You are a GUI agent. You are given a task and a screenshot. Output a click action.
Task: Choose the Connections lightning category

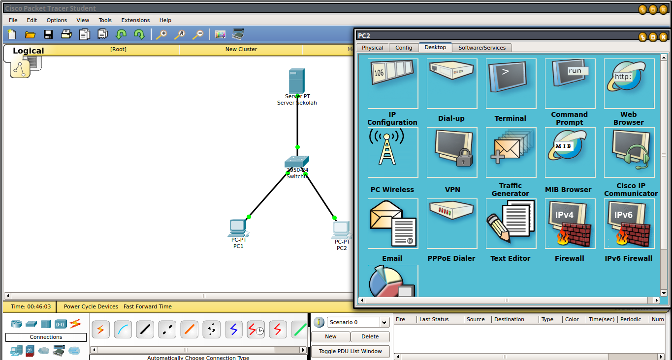(75, 324)
